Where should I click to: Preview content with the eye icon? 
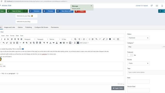tap(64, 43)
